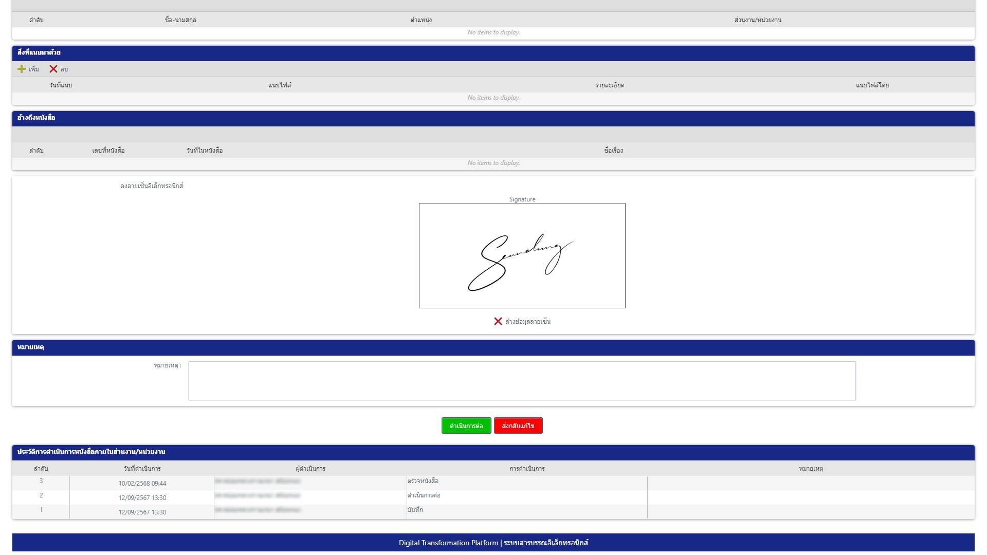Image resolution: width=987 pixels, height=555 pixels.
Task: Click the แนบไฟล์โดย column header
Action: [872, 85]
